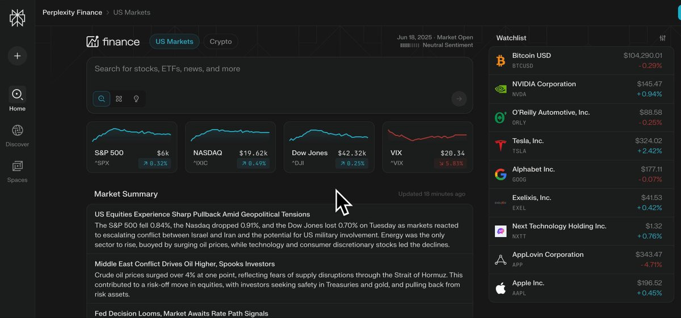Open 'US Equities Experience Sharp Pullback' headline

[x=202, y=214]
